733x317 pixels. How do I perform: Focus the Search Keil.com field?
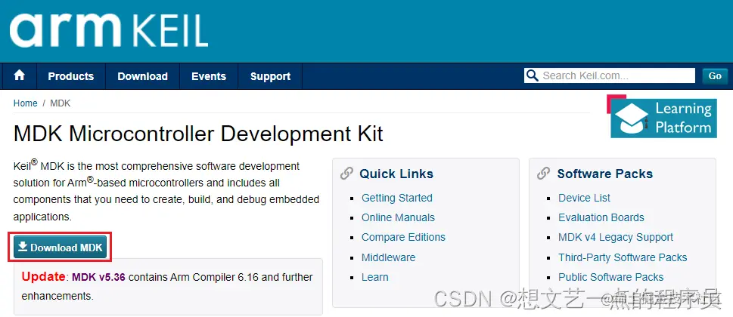[610, 75]
